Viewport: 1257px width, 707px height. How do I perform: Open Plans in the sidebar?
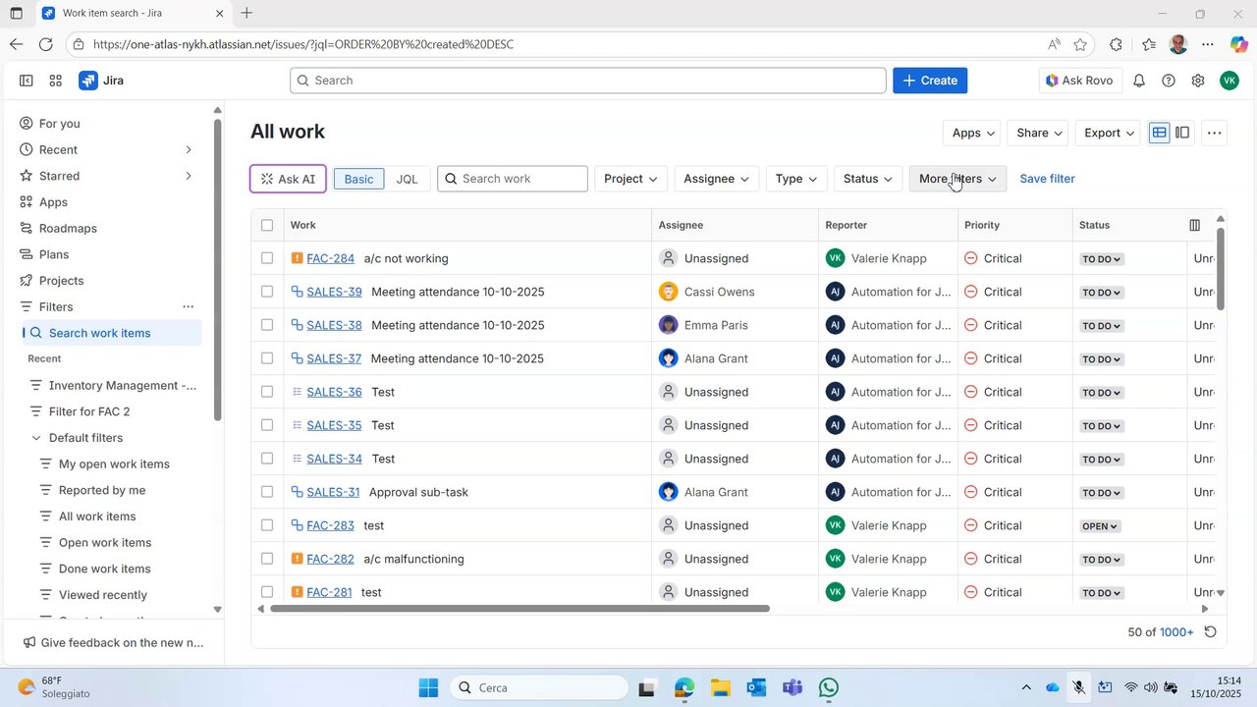pyautogui.click(x=110, y=254)
